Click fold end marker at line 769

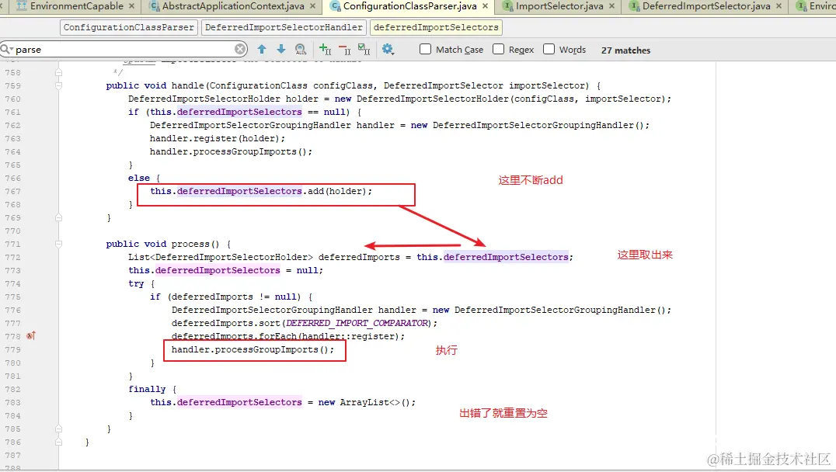(x=58, y=217)
